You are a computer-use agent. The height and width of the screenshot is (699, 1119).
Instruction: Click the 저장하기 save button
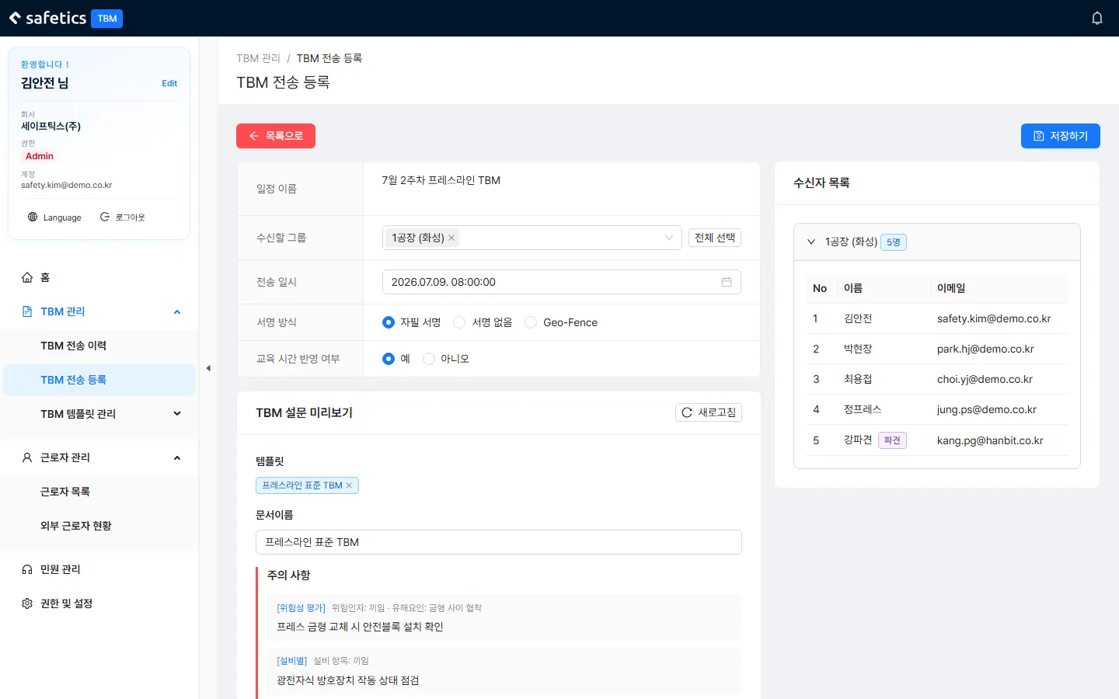pos(1061,136)
